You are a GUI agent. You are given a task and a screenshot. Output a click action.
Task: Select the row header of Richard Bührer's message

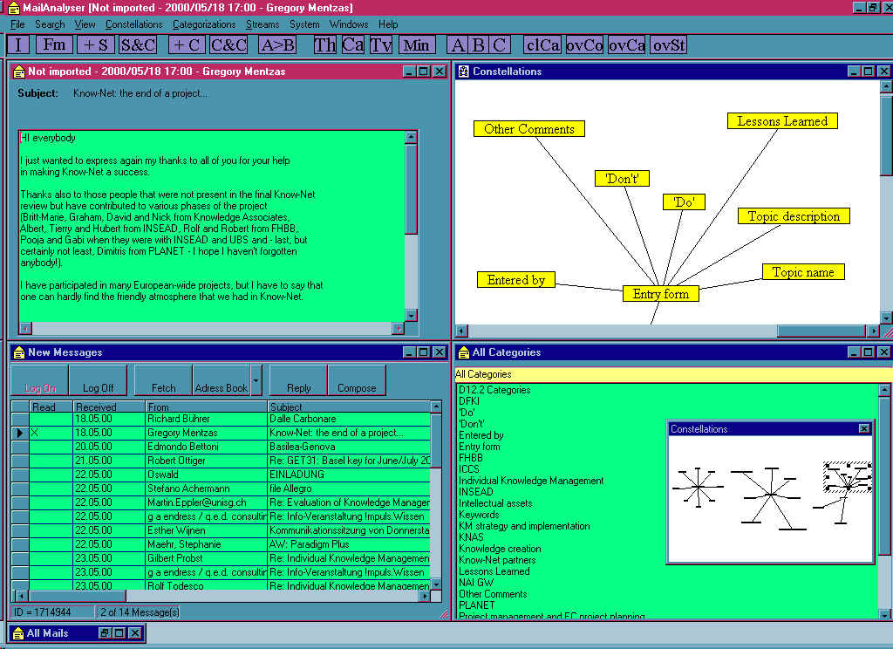20,419
